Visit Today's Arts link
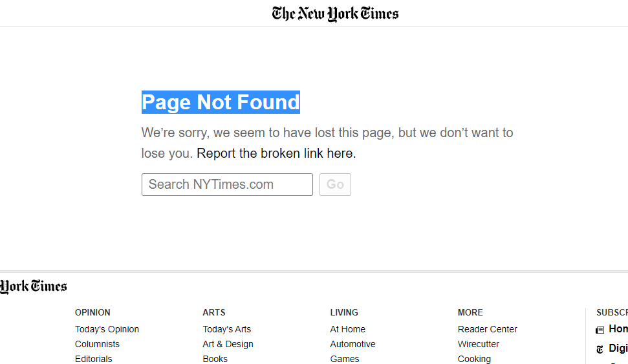 [226, 329]
